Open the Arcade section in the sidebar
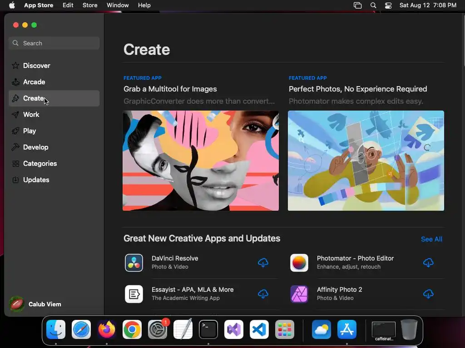The image size is (465, 348). [54, 82]
